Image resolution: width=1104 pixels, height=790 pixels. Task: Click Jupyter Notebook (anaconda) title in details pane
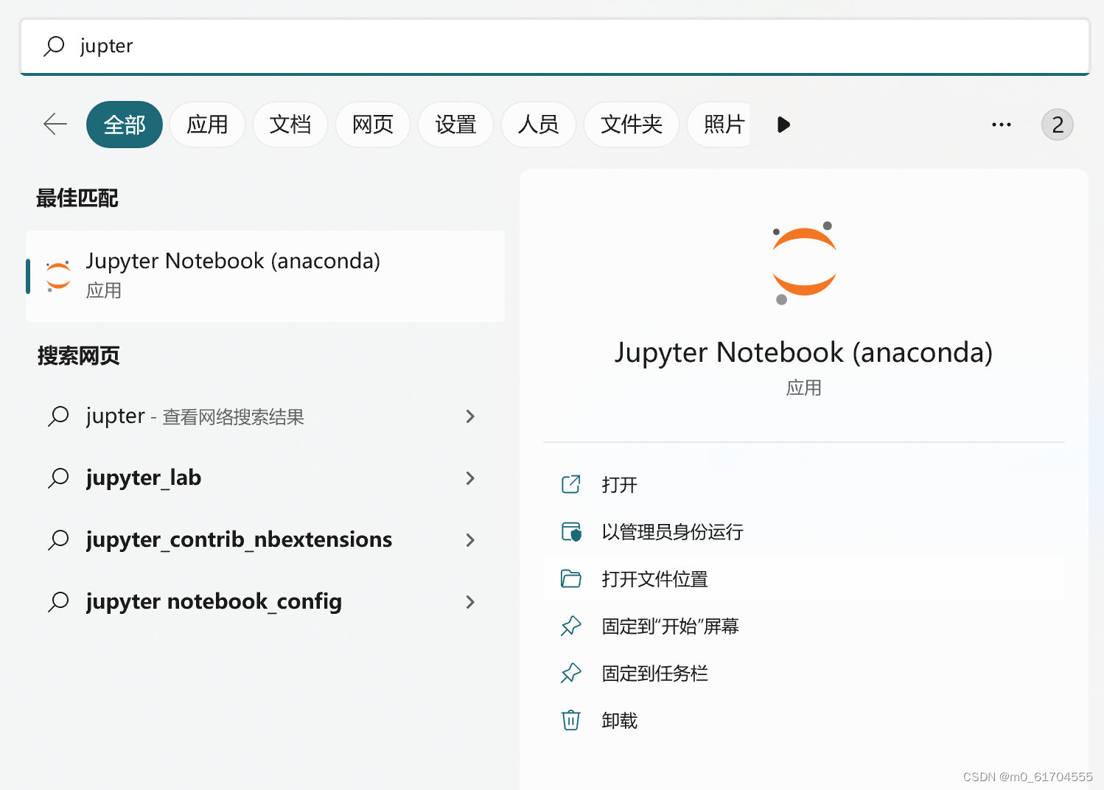(x=804, y=352)
